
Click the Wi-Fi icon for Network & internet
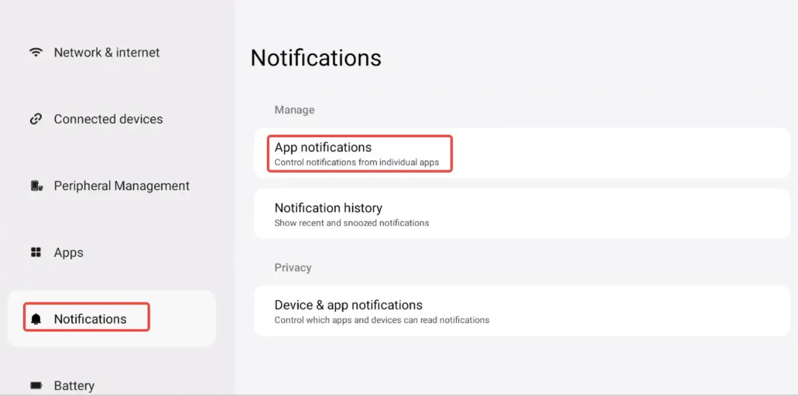click(36, 52)
